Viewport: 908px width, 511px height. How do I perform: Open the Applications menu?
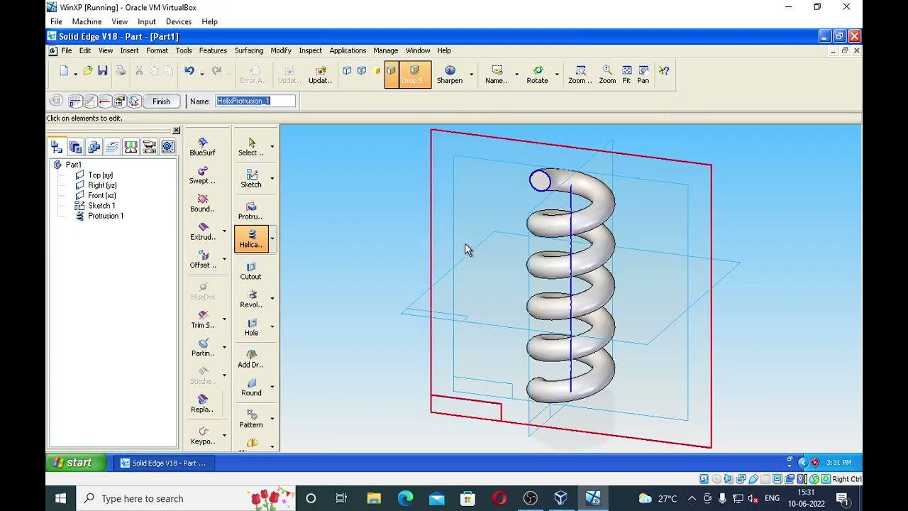coord(348,50)
